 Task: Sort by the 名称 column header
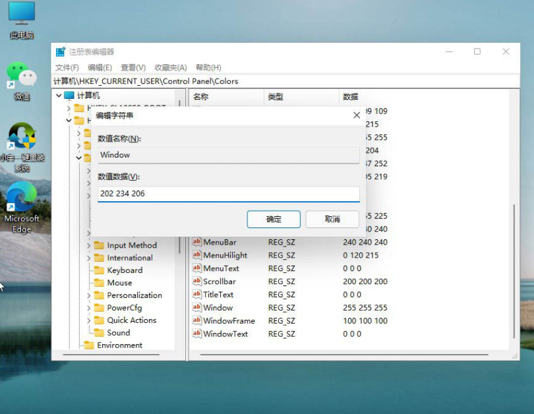[227, 97]
